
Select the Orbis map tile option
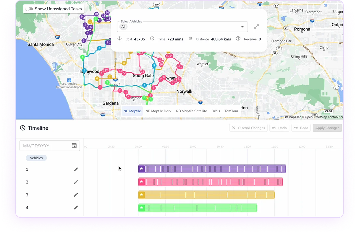(x=216, y=111)
